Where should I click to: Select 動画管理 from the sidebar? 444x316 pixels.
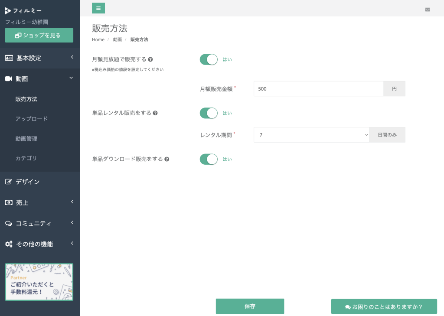point(26,139)
